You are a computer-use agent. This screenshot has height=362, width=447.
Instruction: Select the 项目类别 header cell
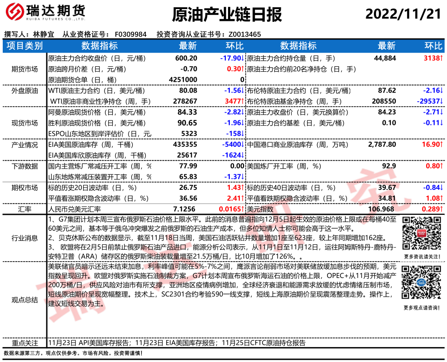coord(25,46)
